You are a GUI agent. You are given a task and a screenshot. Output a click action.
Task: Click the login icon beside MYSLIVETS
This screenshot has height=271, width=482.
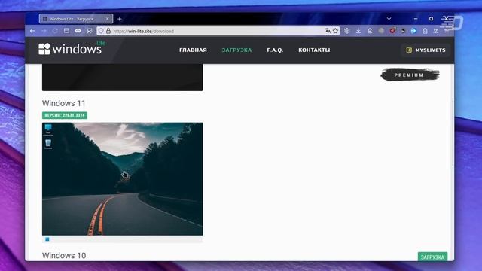408,50
